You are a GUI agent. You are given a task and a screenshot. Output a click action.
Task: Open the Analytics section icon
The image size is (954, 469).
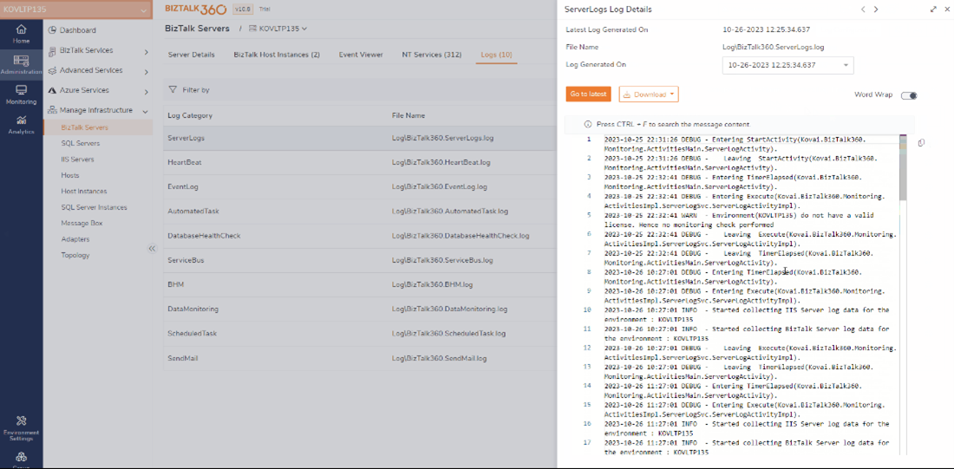(22, 120)
